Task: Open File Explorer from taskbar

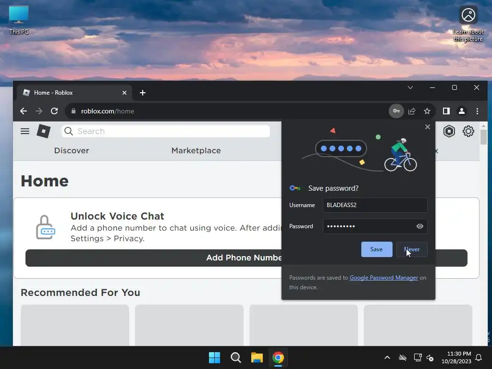Action: (x=257, y=357)
